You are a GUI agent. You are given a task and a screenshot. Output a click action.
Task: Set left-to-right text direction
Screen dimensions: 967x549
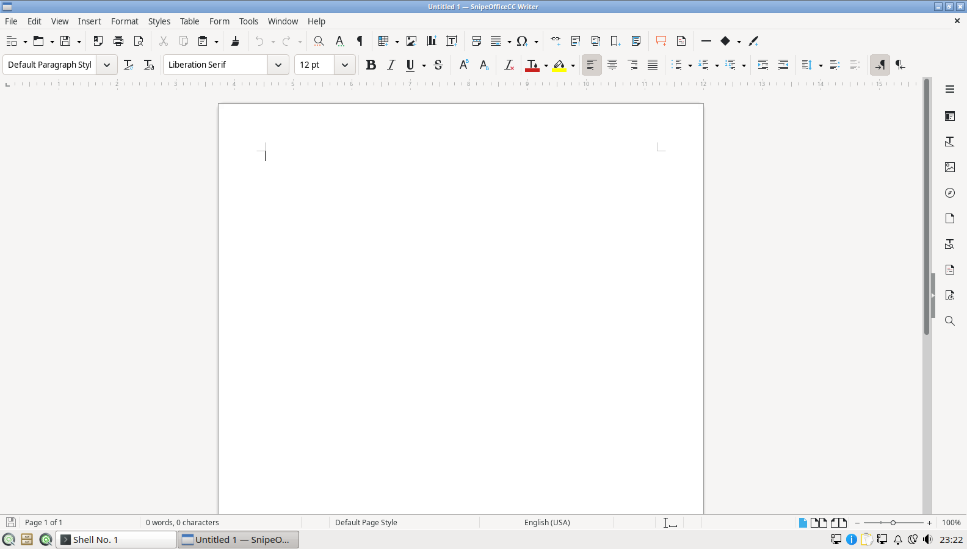click(x=880, y=65)
